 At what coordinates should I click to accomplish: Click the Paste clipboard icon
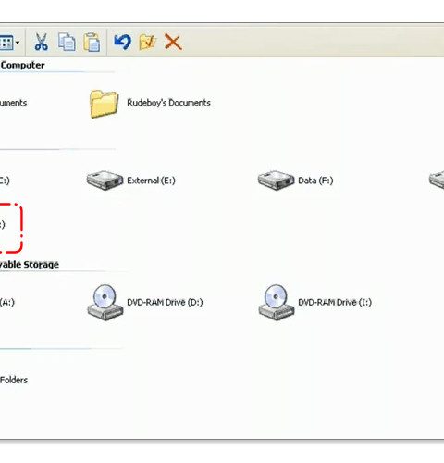click(x=92, y=42)
